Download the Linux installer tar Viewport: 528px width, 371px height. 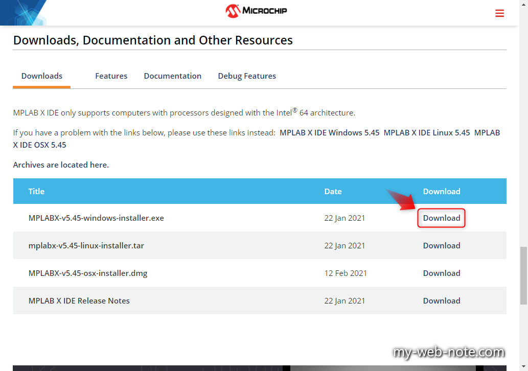click(441, 246)
